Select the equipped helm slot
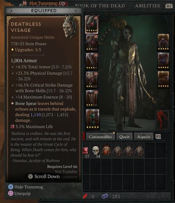Viewport: 175px width, 203px height. pyautogui.click(x=92, y=24)
